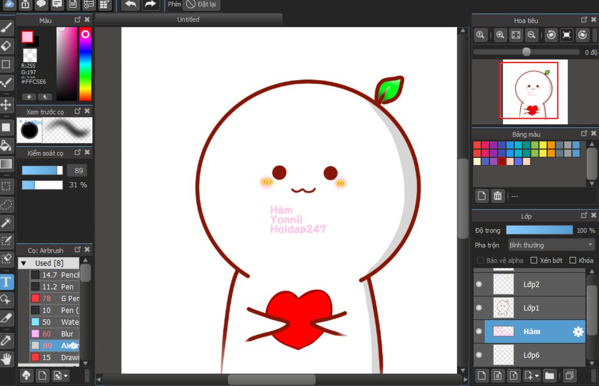Open add layer dropdown at bottom of Lớp panel
Screen dimensions: 599x386
pos(531,376)
